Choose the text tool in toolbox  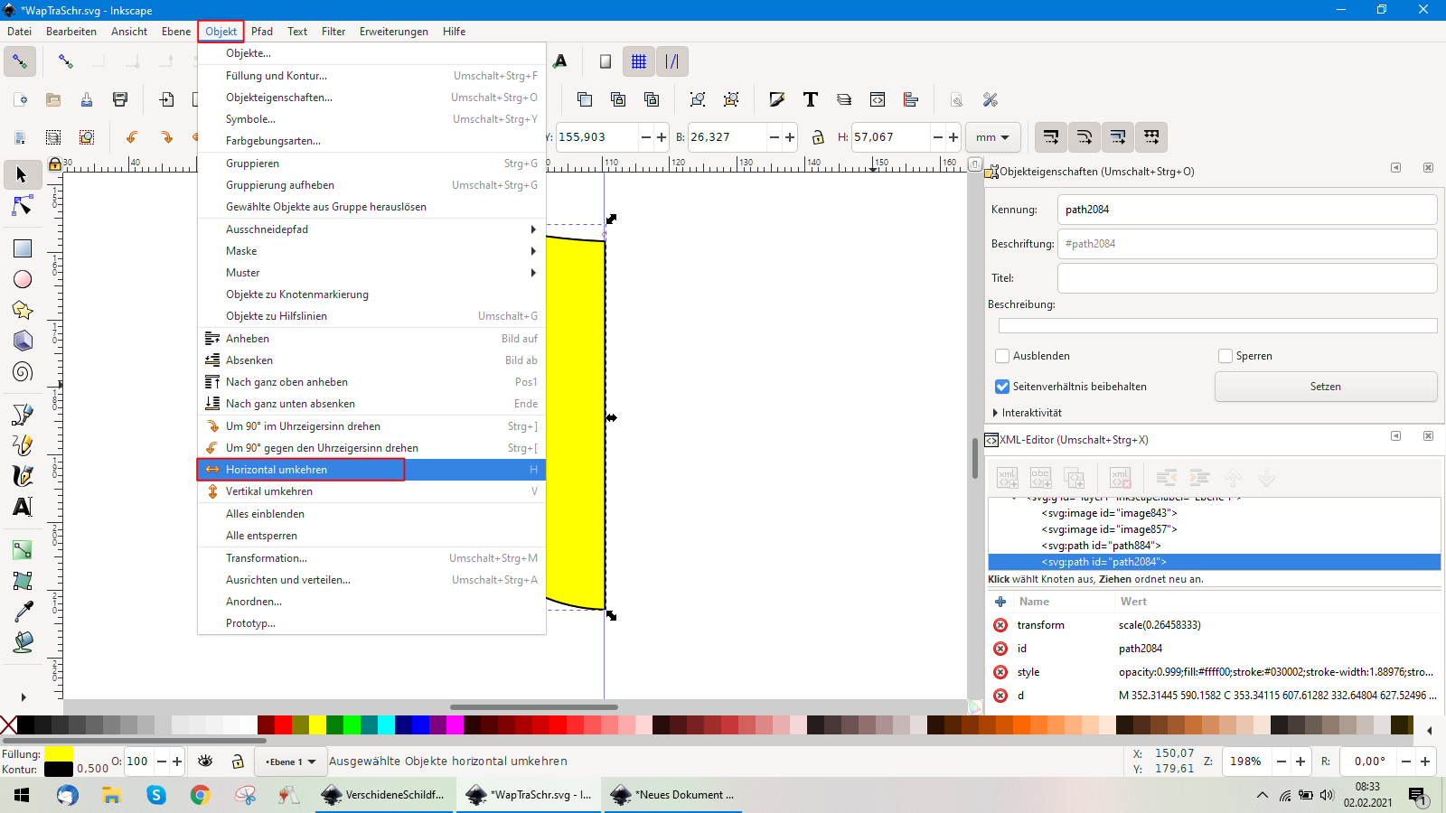click(22, 507)
